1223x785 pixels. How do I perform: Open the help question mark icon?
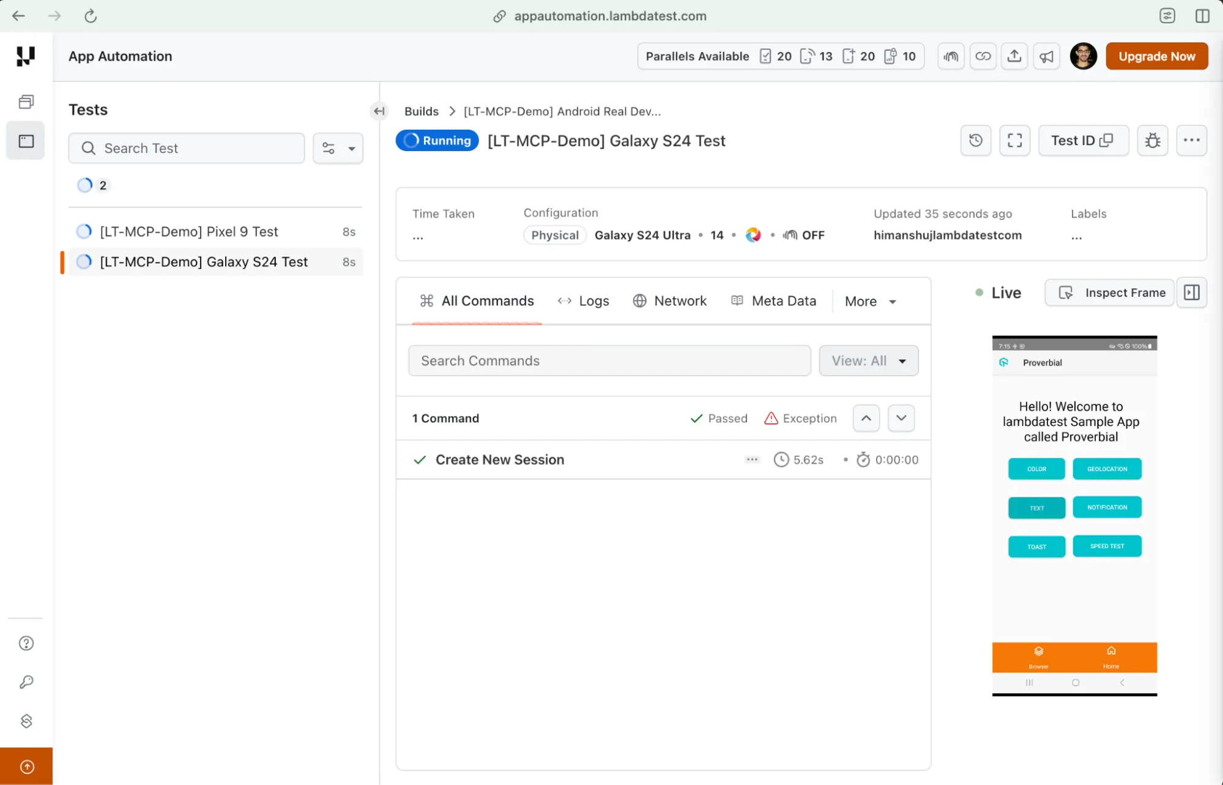click(26, 643)
